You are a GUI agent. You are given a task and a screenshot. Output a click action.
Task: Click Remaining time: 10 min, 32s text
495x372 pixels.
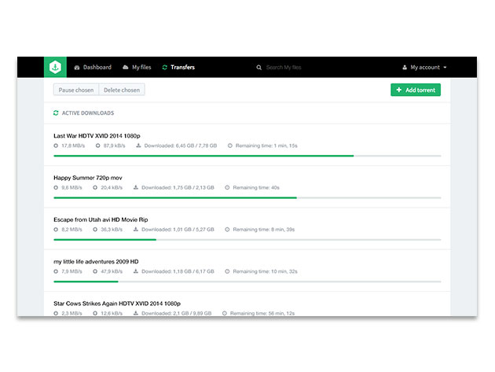pos(266,271)
